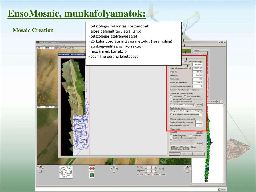
Task: Click the up arrow on the pad beside the frame thumbnail
Action: 40,167
